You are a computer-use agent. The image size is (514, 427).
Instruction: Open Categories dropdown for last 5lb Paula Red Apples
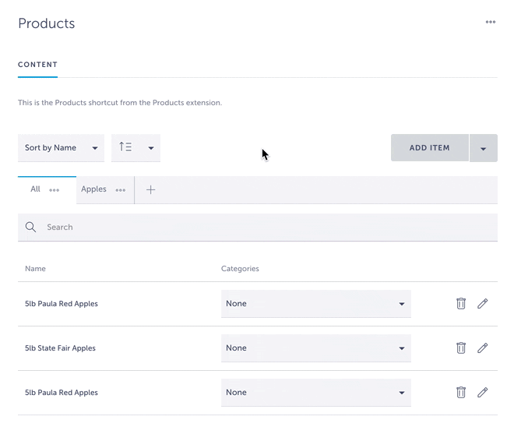316,393
